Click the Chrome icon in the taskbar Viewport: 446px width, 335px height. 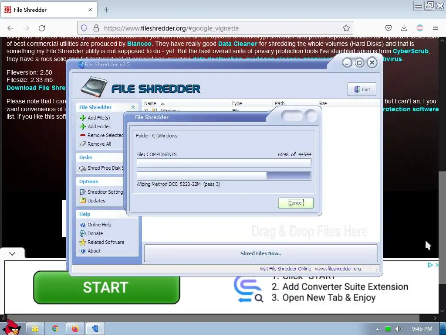(x=55, y=329)
